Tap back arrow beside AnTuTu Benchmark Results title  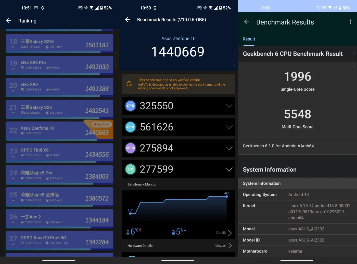pos(128,20)
